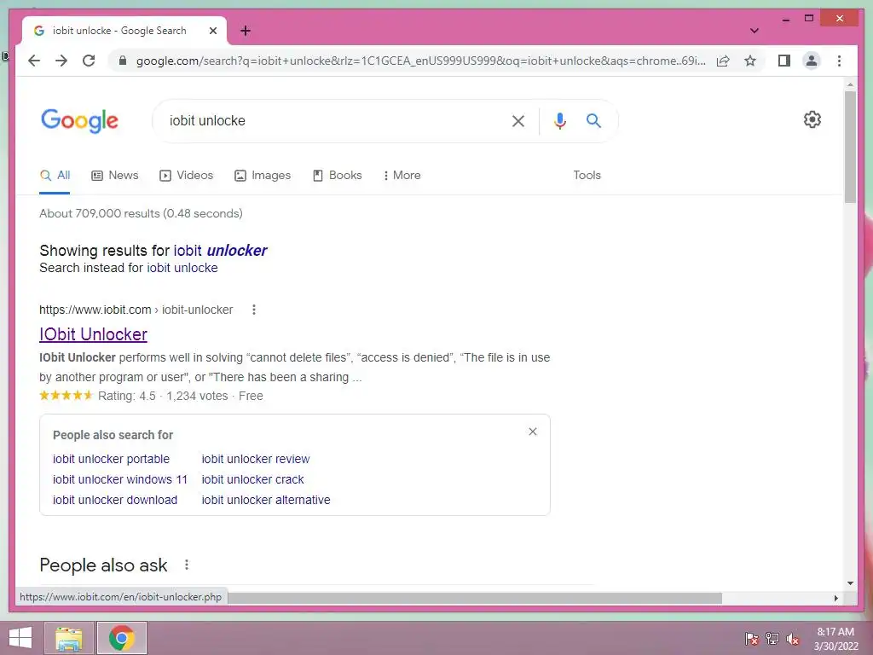Image resolution: width=873 pixels, height=655 pixels.
Task: Open search Tools
Action: (587, 175)
